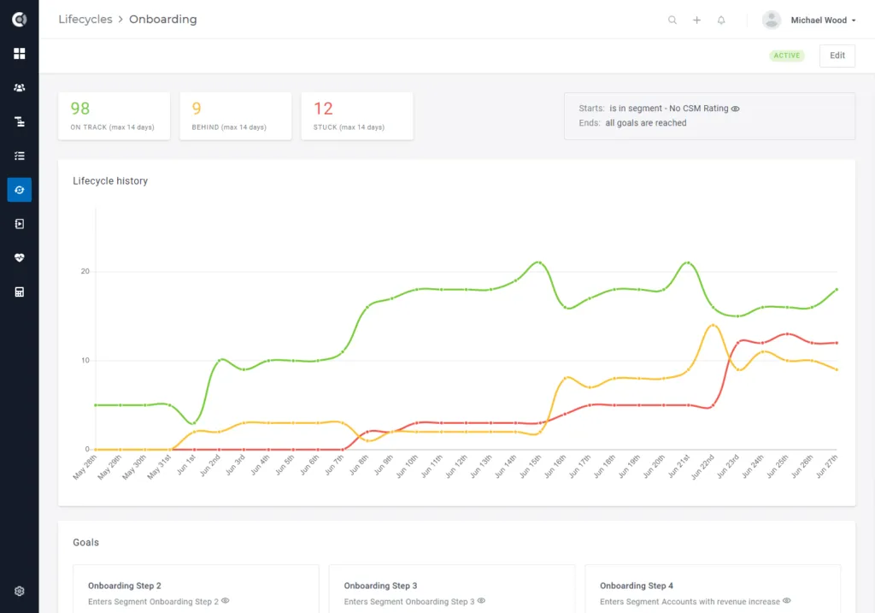This screenshot has width=875, height=613.
Task: Click the Goals section heading
Action: [86, 543]
